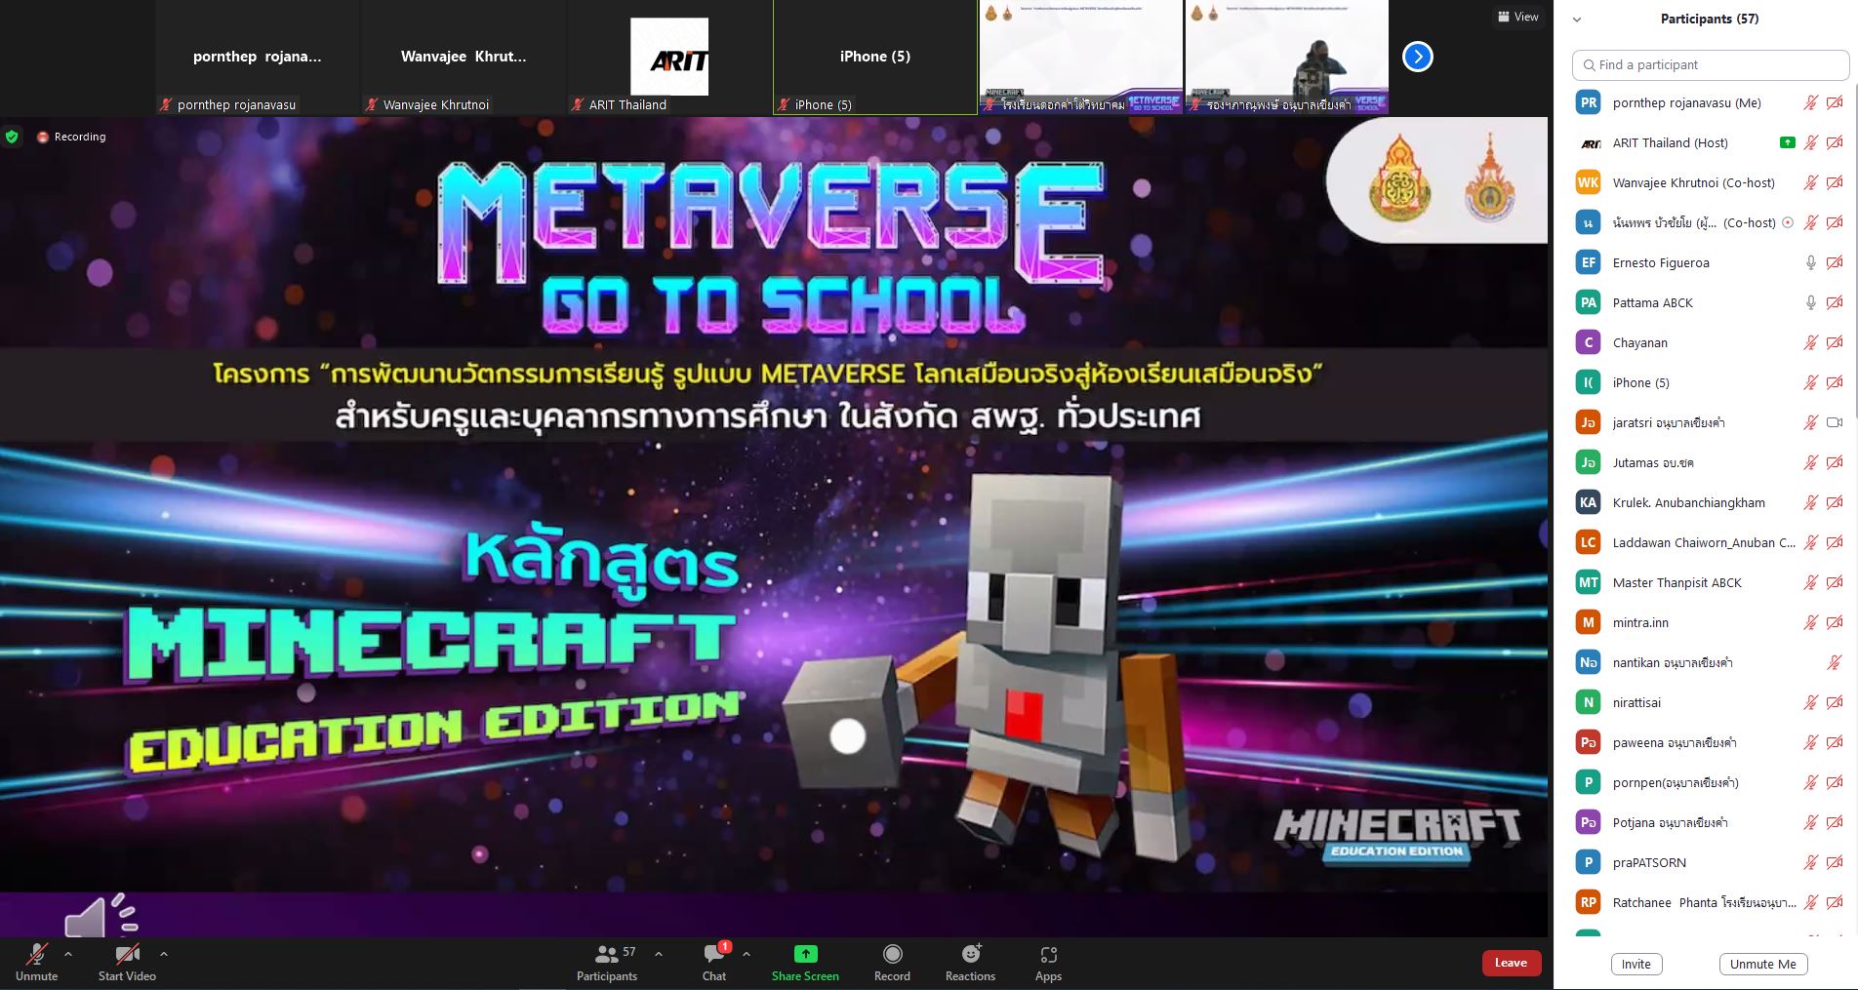Click the green Share Screen icon
Image resolution: width=1858 pixels, height=990 pixels.
[x=806, y=954]
